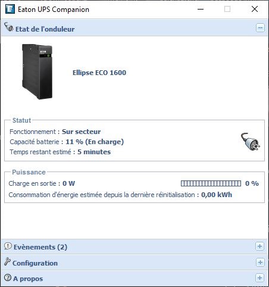Click the Evènements alert bubble icon

pyautogui.click(x=8, y=246)
